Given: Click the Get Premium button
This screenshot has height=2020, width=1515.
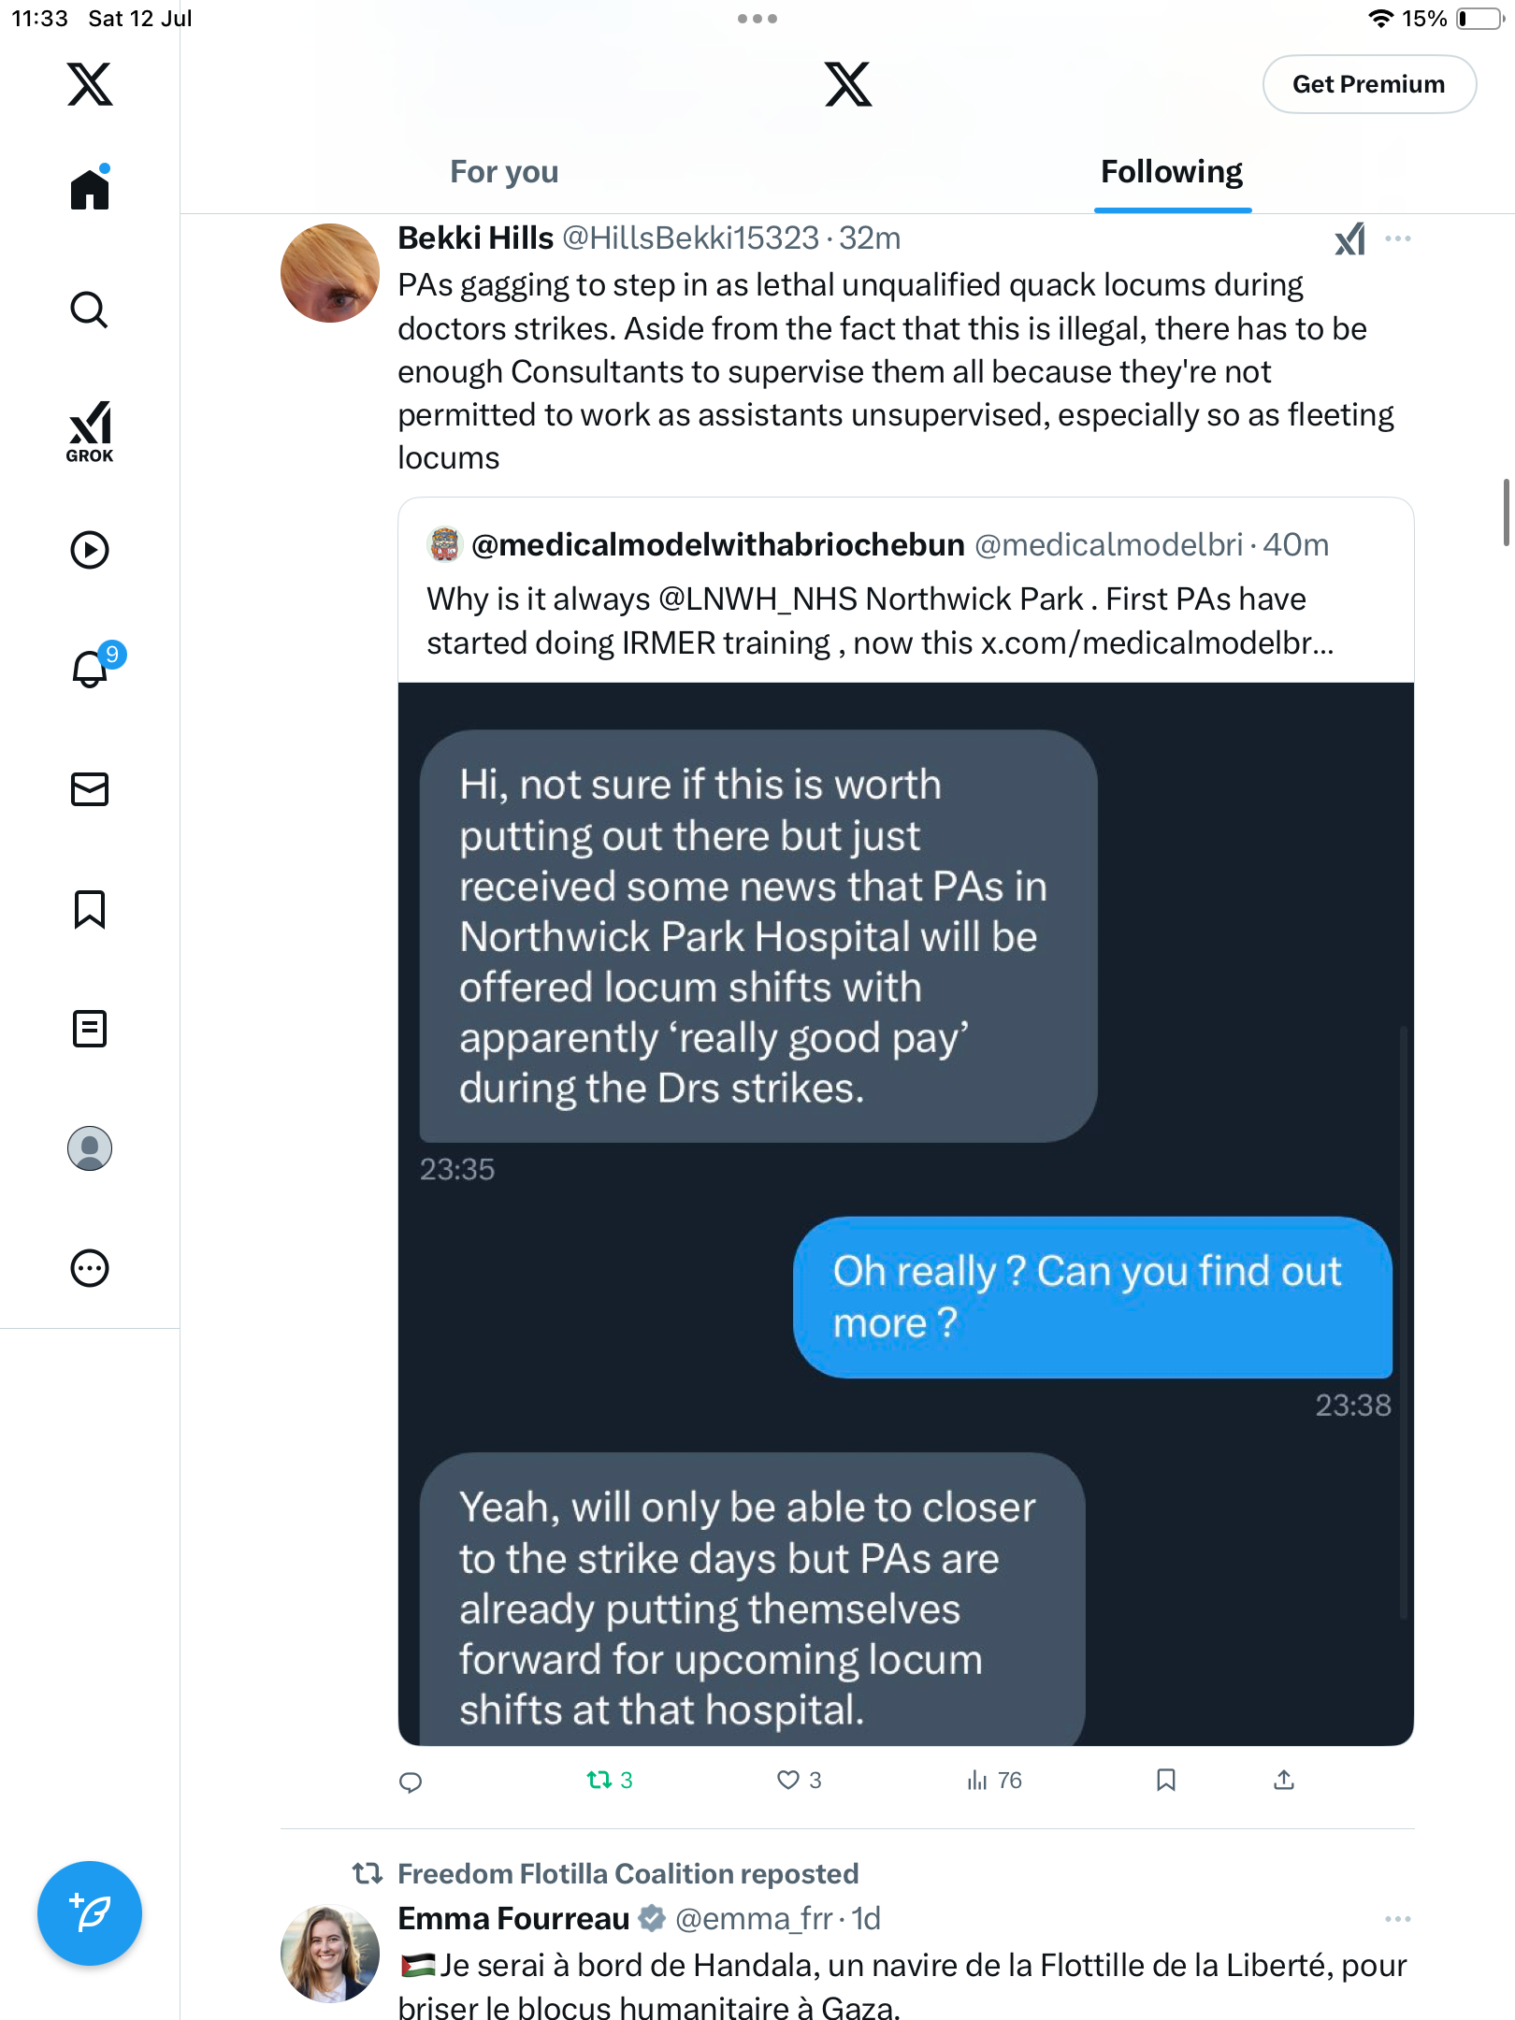Looking at the screenshot, I should click(1369, 84).
